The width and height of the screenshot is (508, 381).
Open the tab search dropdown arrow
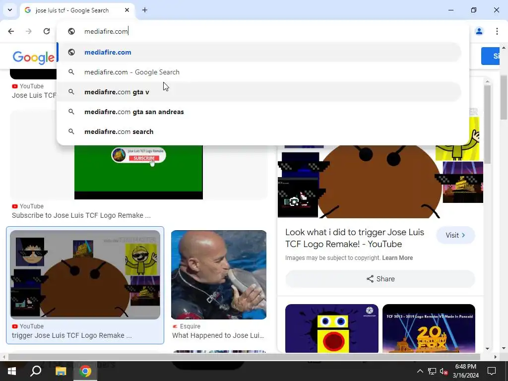pyautogui.click(x=10, y=10)
